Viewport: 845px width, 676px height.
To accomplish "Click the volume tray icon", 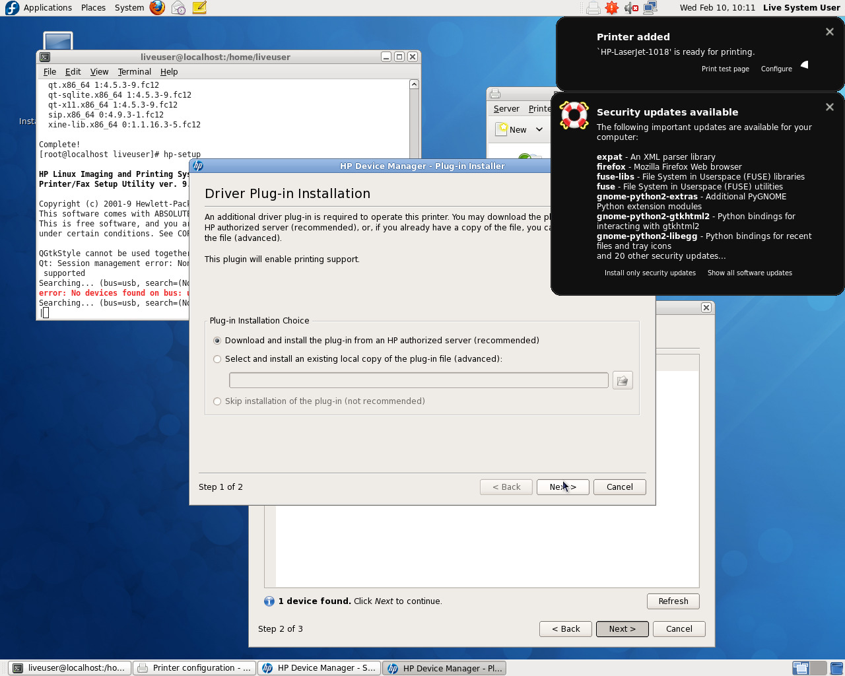I will tap(631, 8).
